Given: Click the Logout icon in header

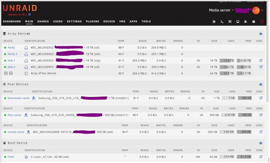Looking at the screenshot, I should 214,22.
